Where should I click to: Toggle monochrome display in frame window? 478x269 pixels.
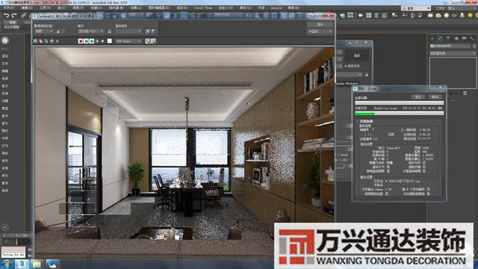pyautogui.click(x=103, y=41)
